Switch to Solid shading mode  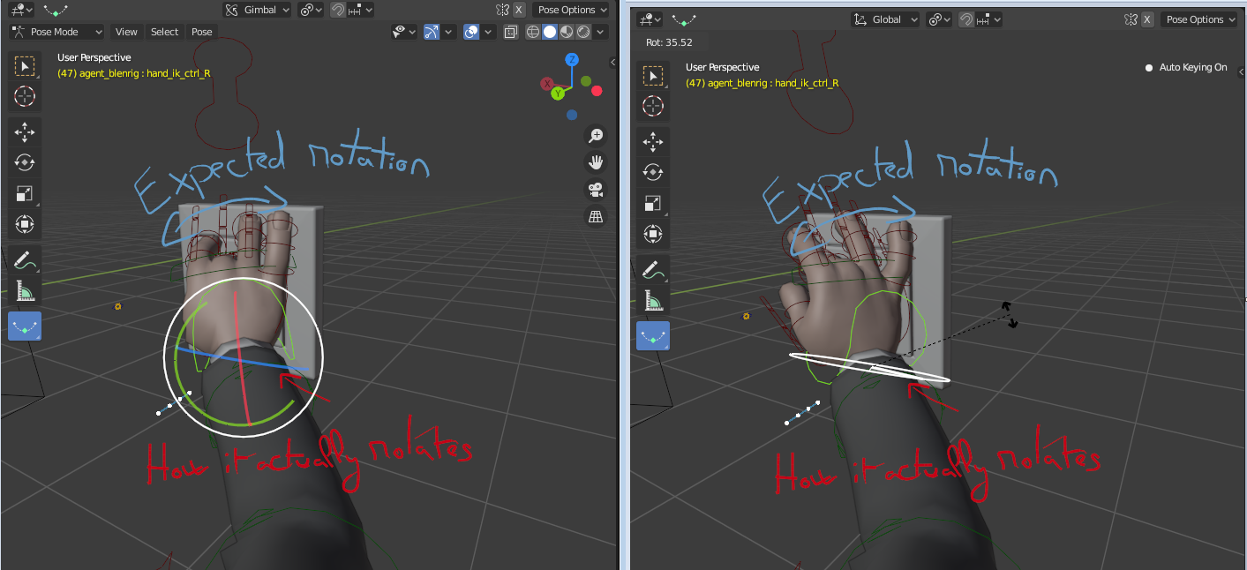[x=549, y=32]
